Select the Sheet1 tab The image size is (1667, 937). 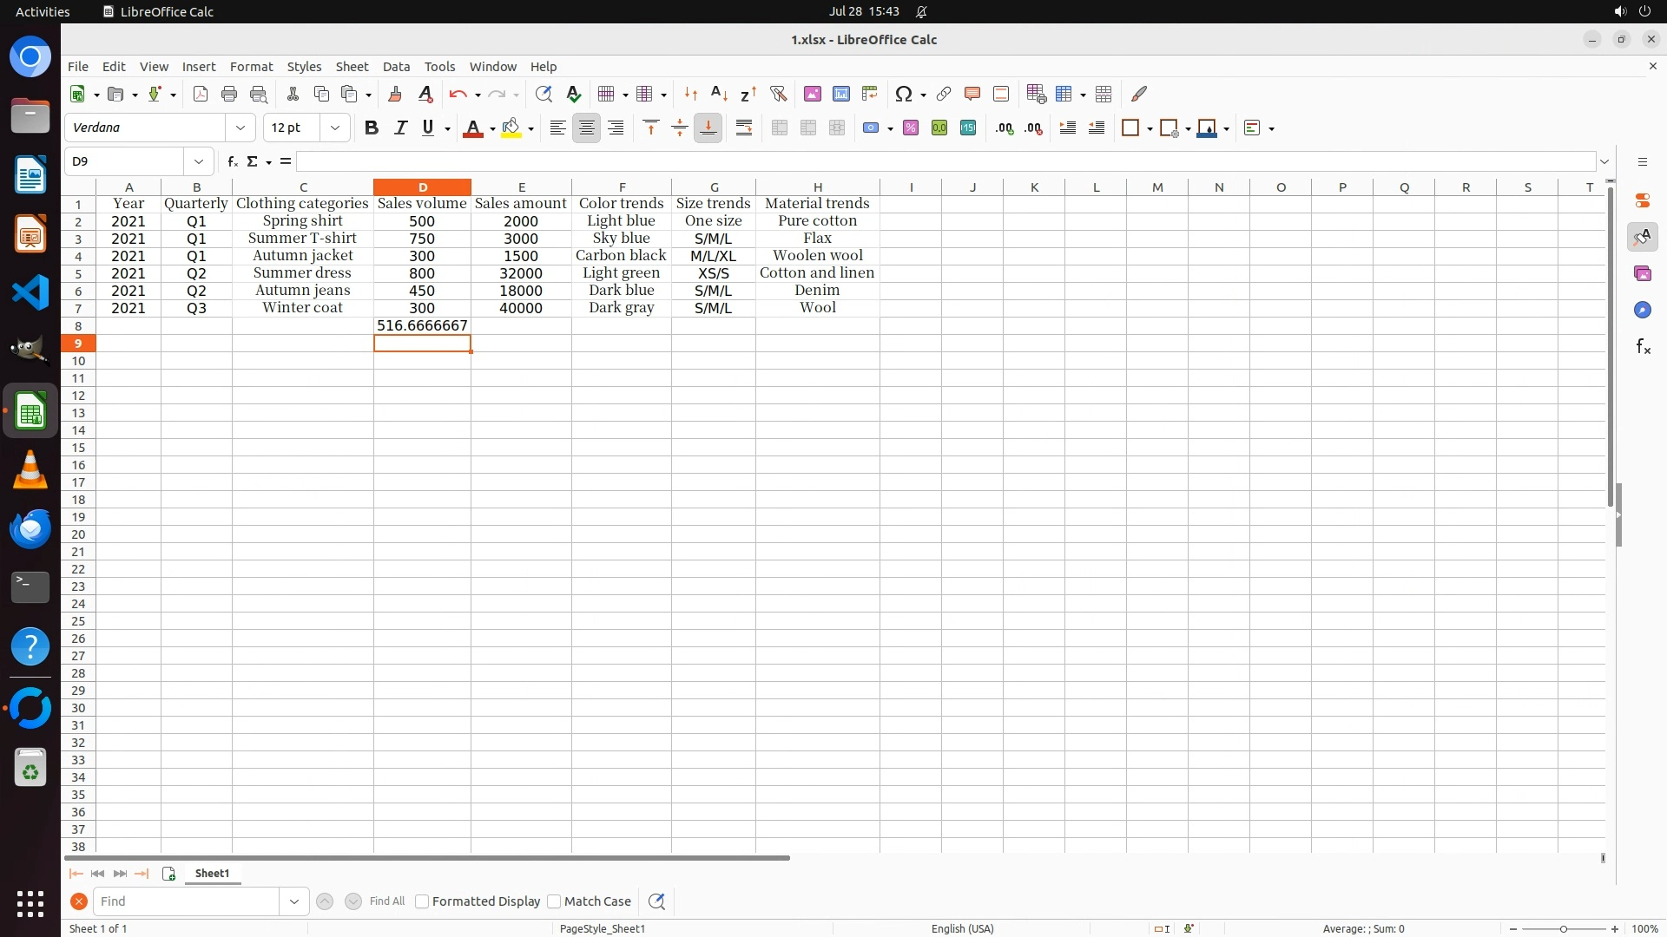click(212, 874)
